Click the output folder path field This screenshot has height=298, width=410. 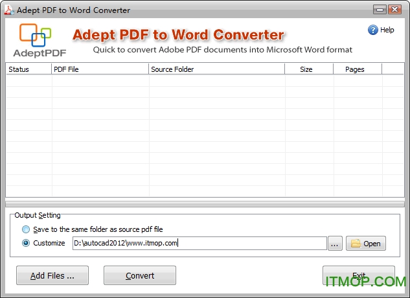(x=199, y=244)
